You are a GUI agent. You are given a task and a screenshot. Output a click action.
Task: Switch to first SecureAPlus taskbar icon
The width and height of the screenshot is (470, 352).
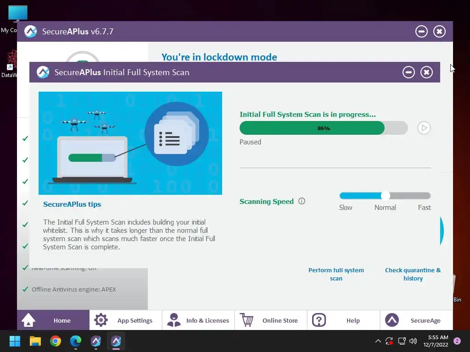click(96, 341)
